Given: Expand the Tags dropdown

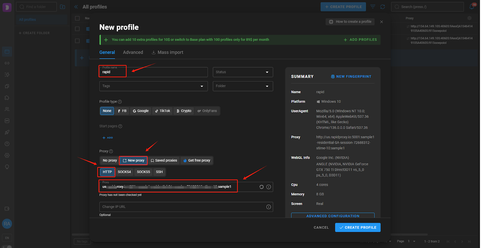Looking at the screenshot, I should coord(153,86).
